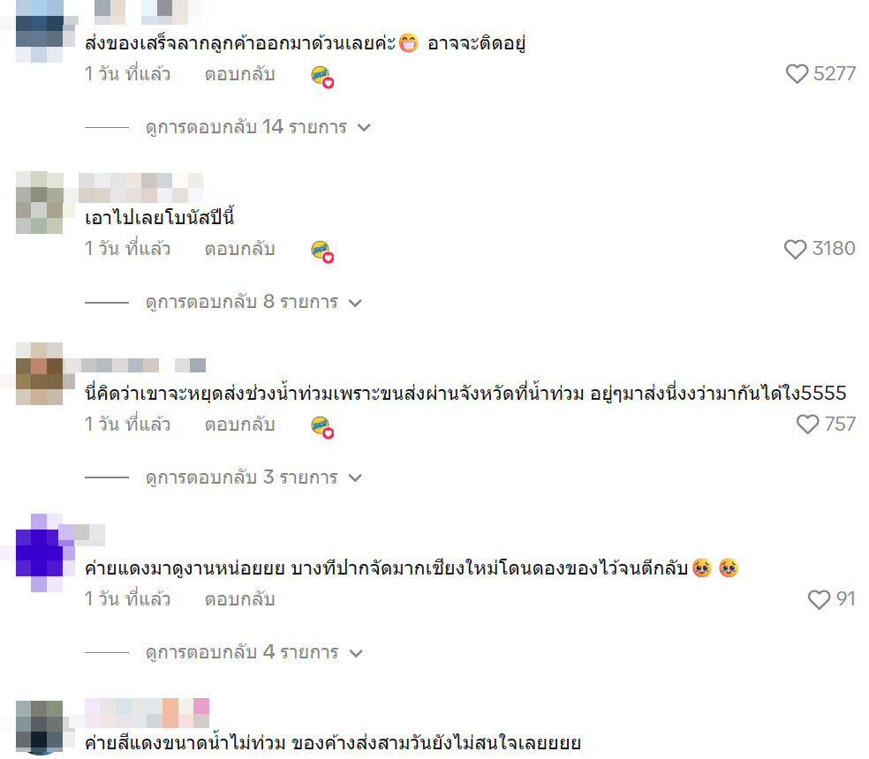This screenshot has width=869, height=759.
Task: Like the comment with 757 likes
Action: 807,425
